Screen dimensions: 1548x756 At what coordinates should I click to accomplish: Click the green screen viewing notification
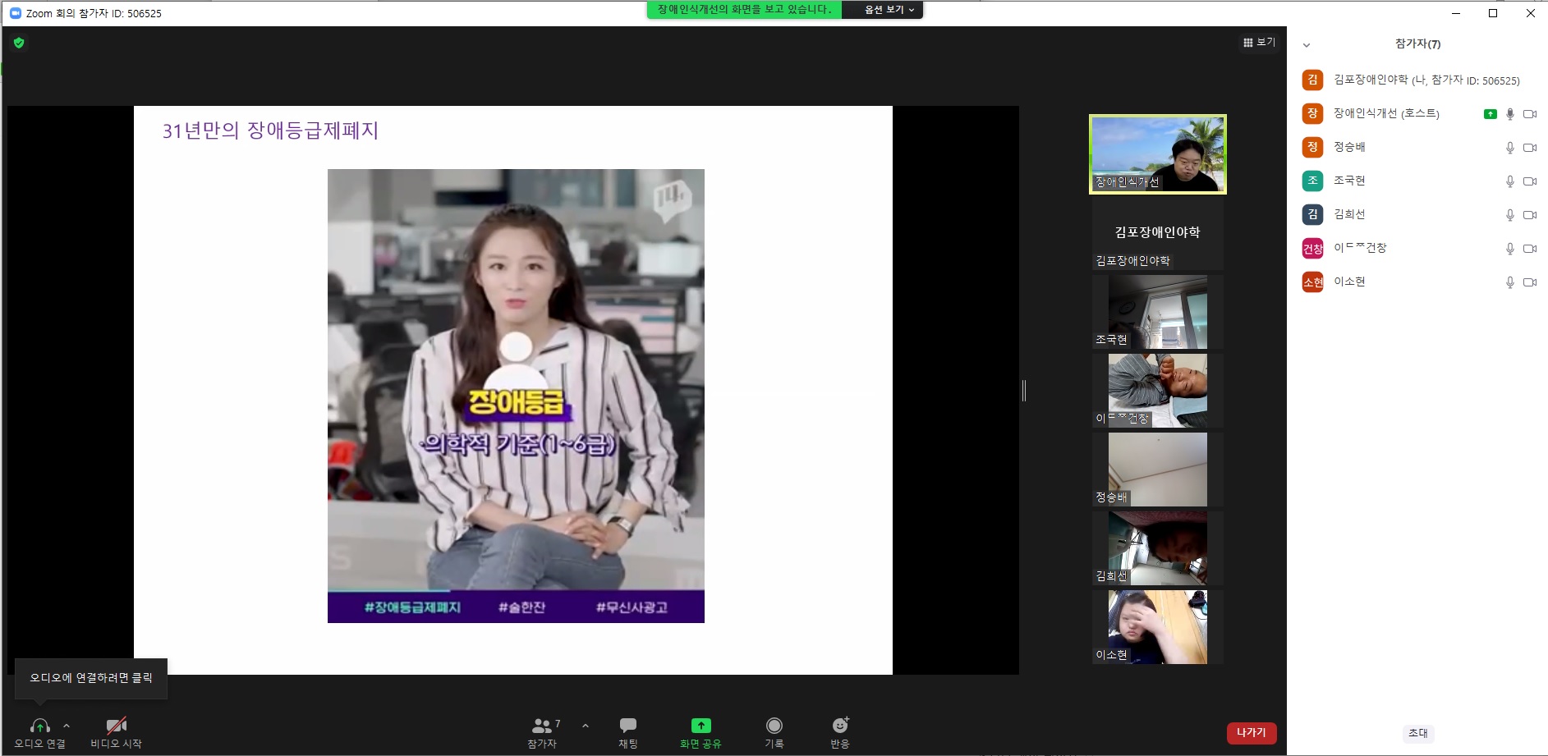coord(745,10)
